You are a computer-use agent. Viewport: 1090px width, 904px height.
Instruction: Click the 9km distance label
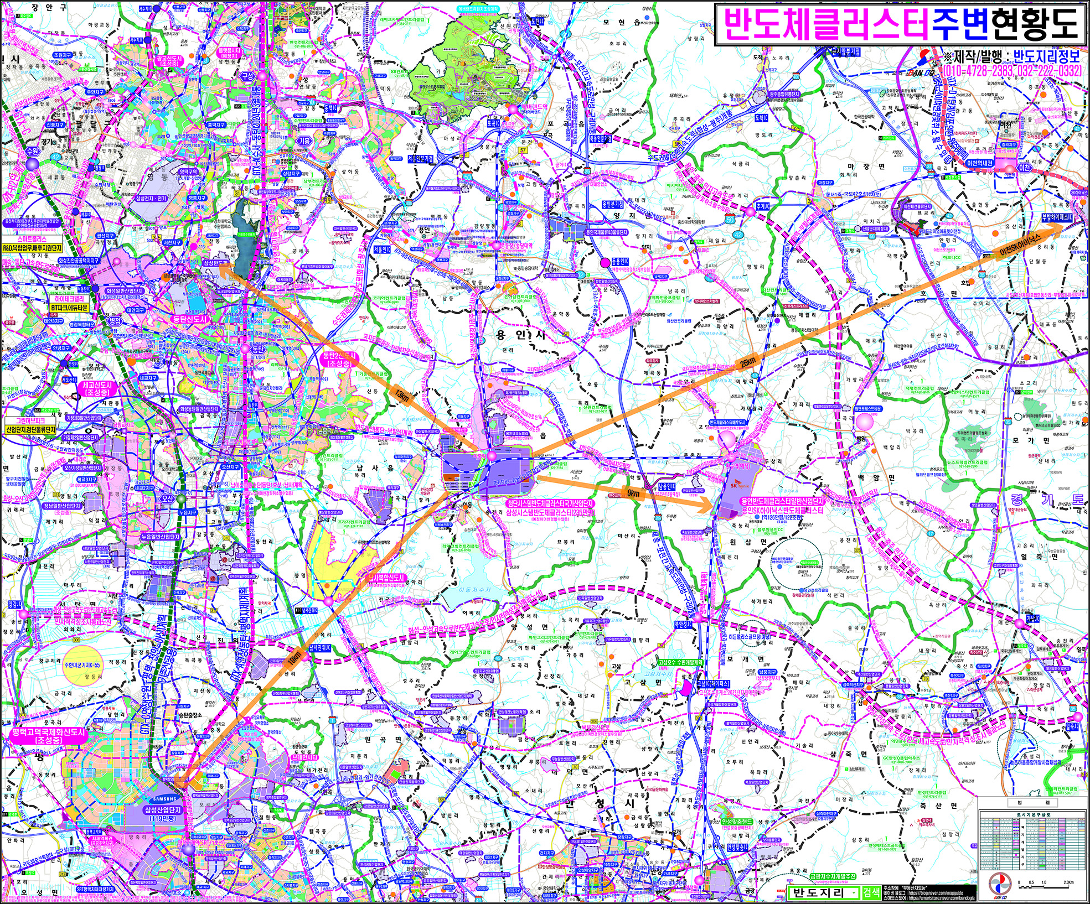click(x=633, y=493)
